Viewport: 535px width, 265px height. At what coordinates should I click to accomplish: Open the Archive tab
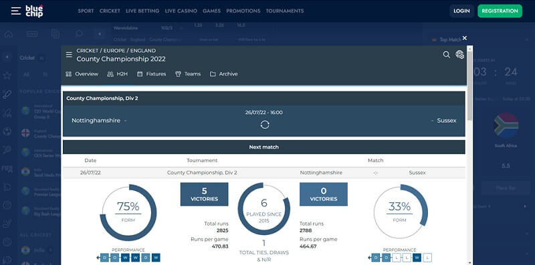224,74
